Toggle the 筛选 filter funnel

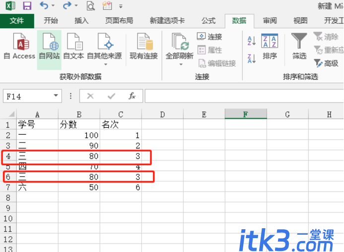299,47
